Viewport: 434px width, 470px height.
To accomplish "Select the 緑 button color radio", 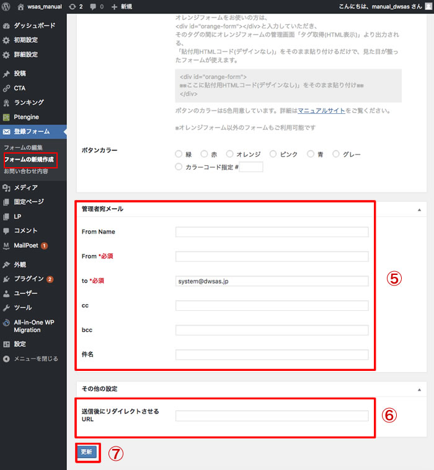I will point(179,154).
